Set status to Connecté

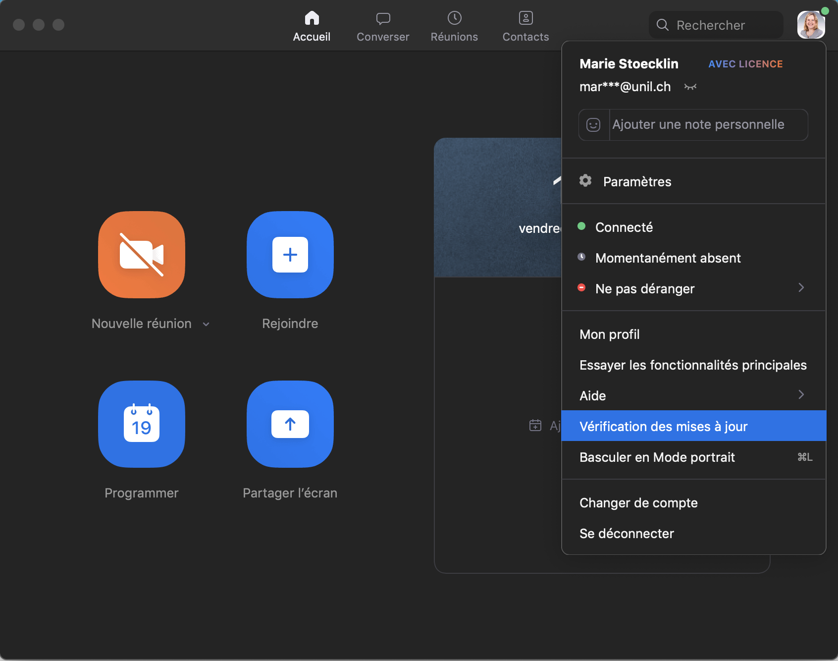(624, 227)
